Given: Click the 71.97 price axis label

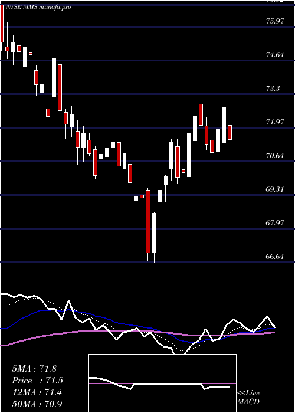Looking at the screenshot, I should 275,122.
